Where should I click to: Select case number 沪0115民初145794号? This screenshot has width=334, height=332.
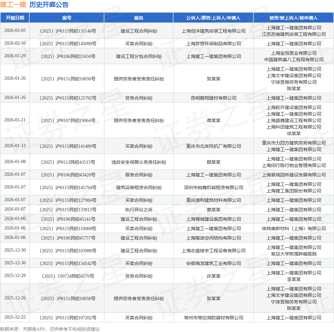68,188
